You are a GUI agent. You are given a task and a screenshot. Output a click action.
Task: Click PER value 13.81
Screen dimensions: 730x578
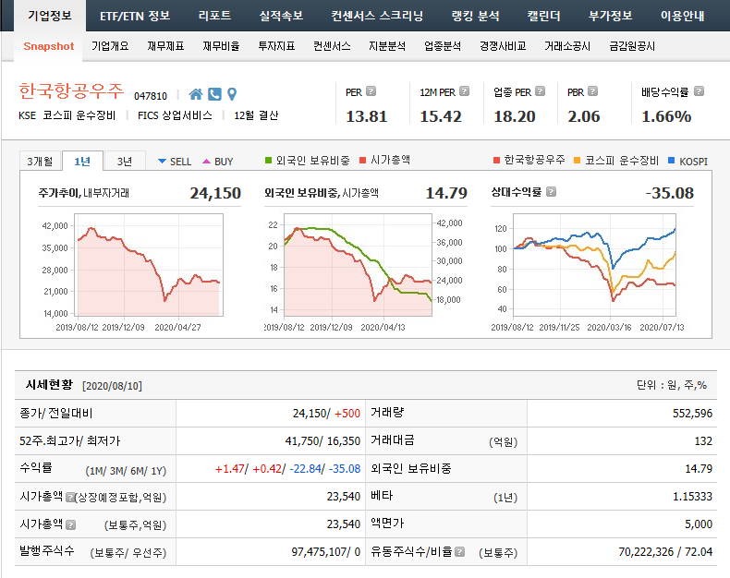(367, 116)
